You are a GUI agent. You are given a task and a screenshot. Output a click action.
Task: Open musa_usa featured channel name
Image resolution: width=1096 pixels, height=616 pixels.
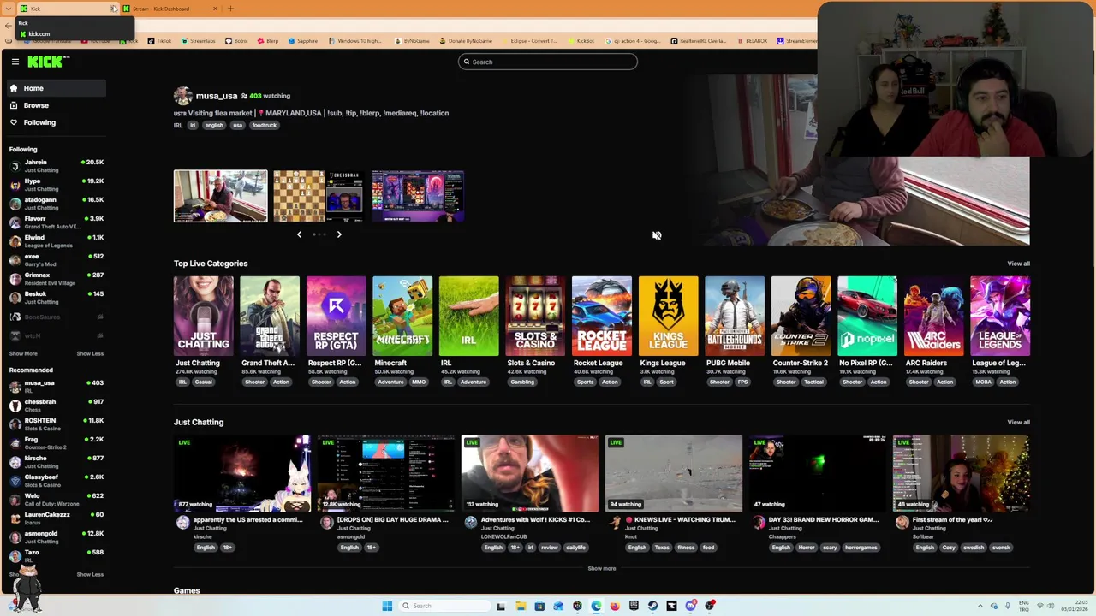[x=216, y=96]
